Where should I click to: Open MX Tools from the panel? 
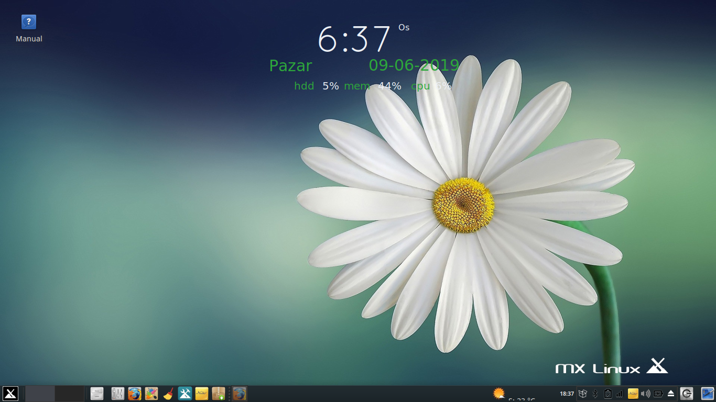click(185, 394)
